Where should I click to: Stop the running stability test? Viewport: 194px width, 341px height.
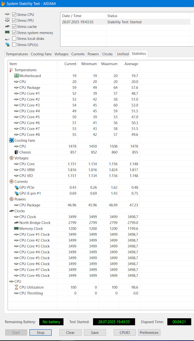click(x=40, y=332)
